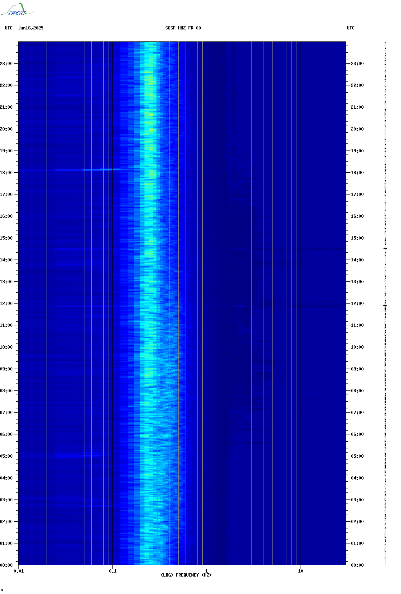Viewport: 401px width, 594px height.
Task: Select 23:00 on the left time axis
Action: point(6,64)
